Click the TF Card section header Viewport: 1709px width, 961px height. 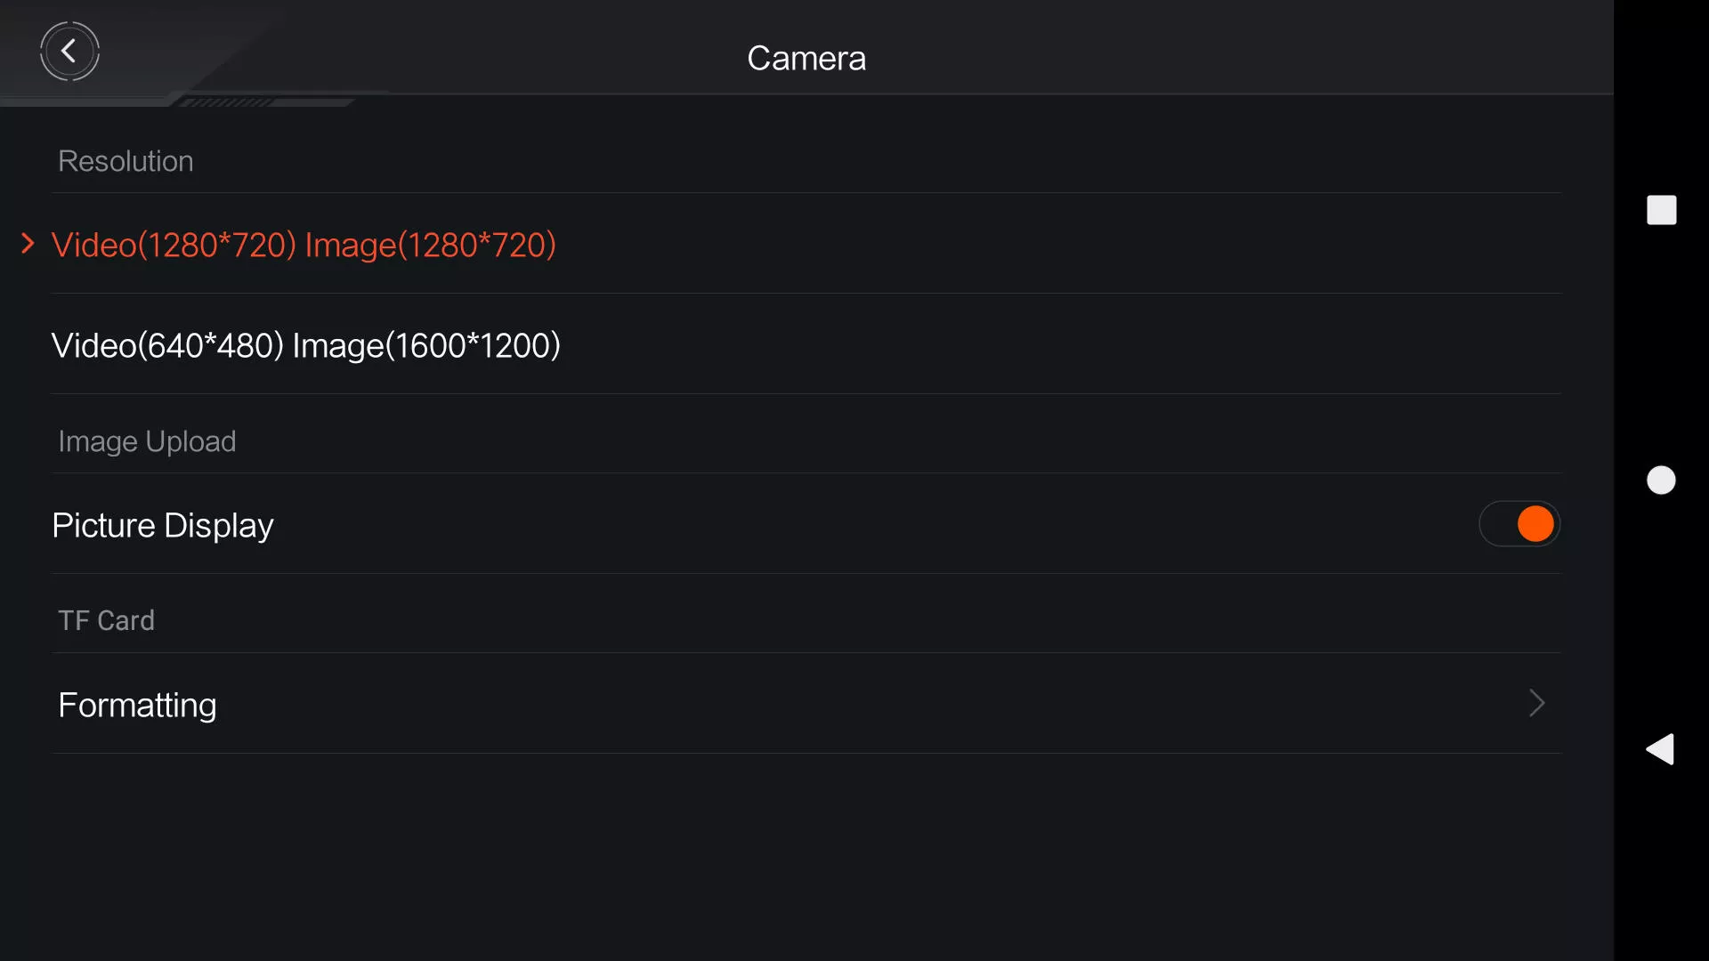coord(106,620)
